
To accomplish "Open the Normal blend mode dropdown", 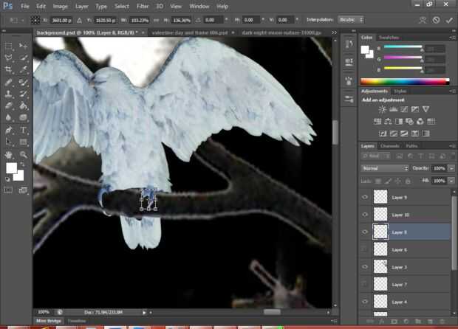I will pos(384,168).
